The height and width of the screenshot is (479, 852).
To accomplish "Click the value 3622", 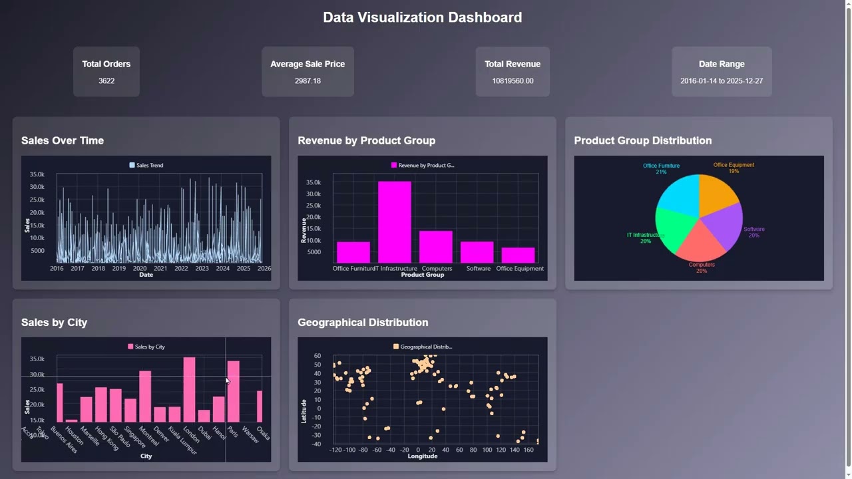I will click(106, 80).
